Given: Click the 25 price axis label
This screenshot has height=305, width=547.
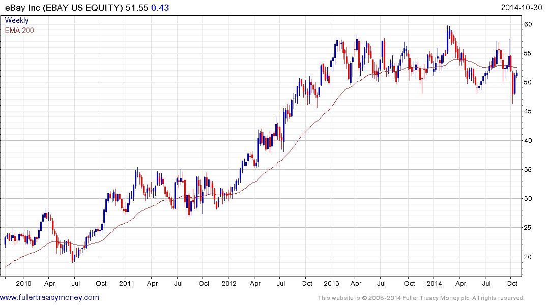Looking at the screenshot, I should (x=528, y=228).
